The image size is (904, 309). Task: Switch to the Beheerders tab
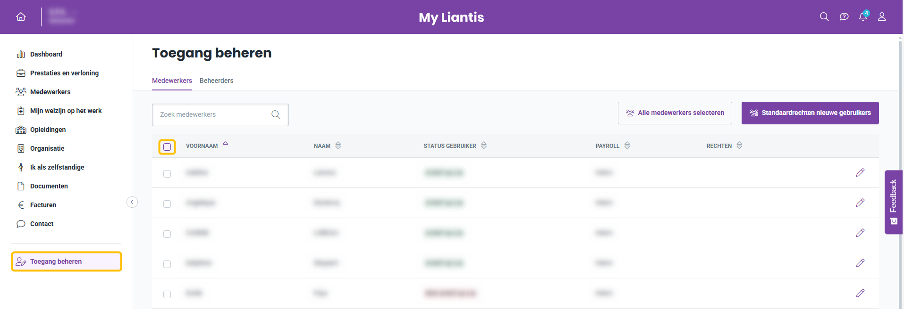(x=216, y=81)
